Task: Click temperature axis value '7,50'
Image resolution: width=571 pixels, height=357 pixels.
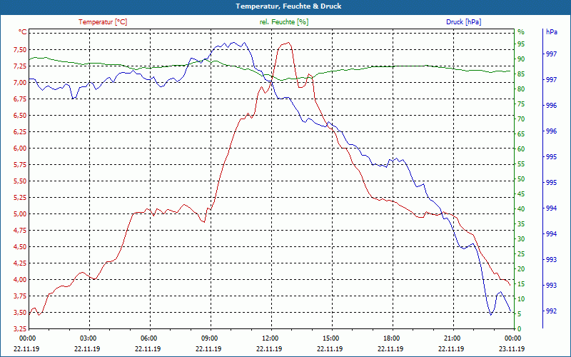Action: click(x=20, y=50)
